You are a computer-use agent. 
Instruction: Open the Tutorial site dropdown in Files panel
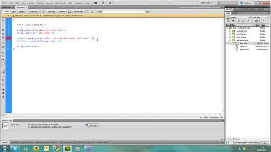coord(238,17)
